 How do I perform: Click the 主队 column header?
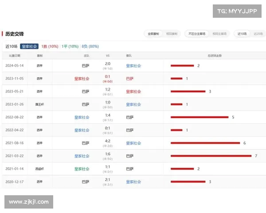pos(86,55)
